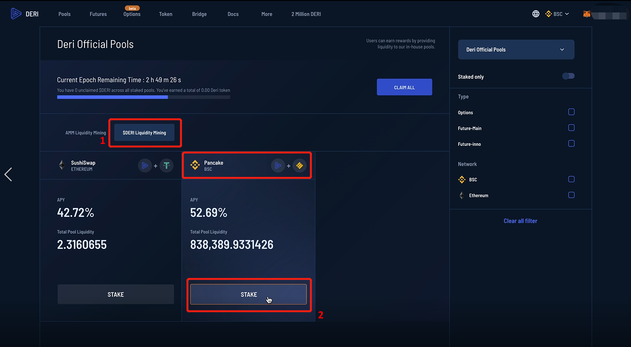This screenshot has width=631, height=347.
Task: Click the Ethereum icon in Network filter
Action: coord(461,195)
